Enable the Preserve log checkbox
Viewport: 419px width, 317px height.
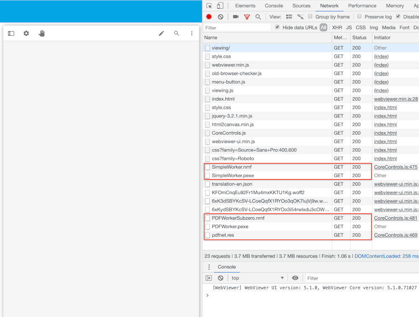[x=360, y=16]
